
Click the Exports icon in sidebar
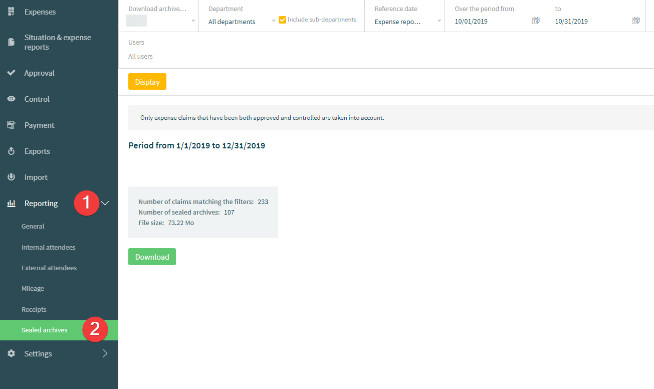point(11,151)
